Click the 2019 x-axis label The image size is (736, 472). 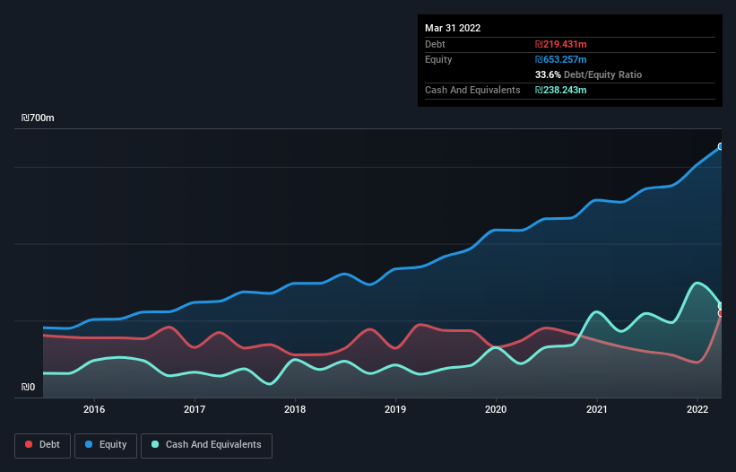395,409
